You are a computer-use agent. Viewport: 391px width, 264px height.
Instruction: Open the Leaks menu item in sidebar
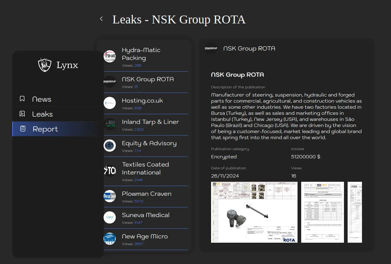coord(42,114)
